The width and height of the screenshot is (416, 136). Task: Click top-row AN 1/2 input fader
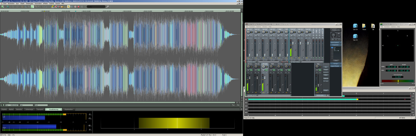[250, 55]
